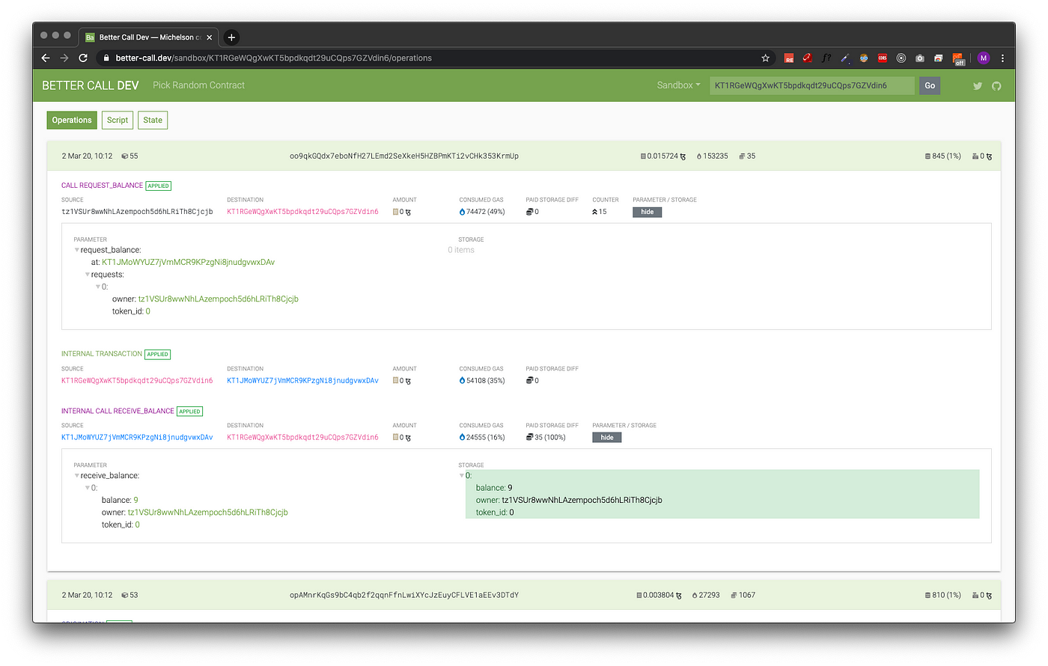Image resolution: width=1048 pixels, height=666 pixels.
Task: Switch to the State tab
Action: pyautogui.click(x=153, y=120)
